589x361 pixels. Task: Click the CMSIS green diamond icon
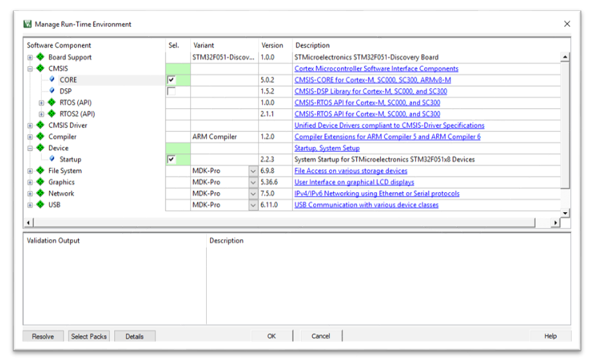pyautogui.click(x=41, y=68)
